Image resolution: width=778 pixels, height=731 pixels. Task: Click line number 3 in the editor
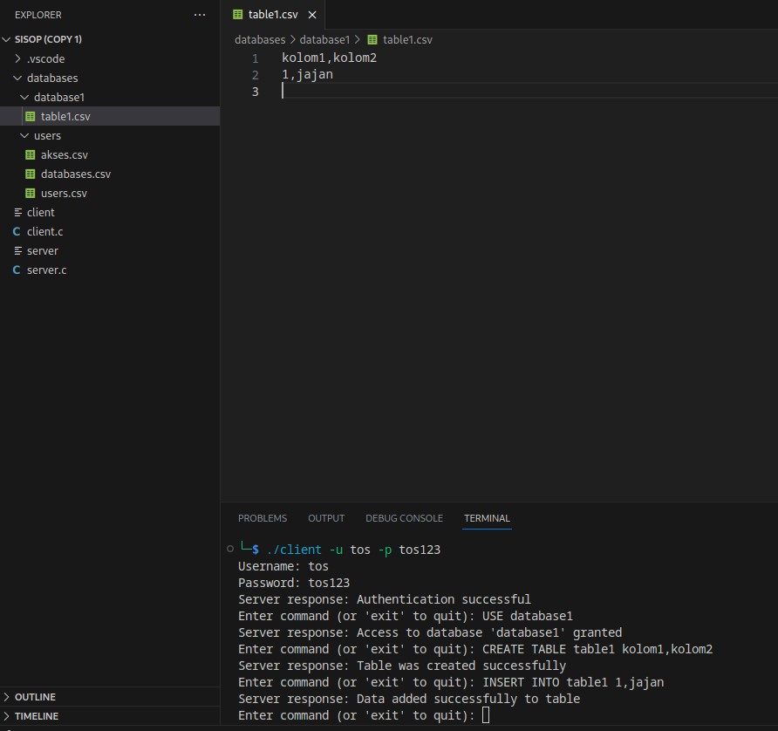tap(255, 92)
